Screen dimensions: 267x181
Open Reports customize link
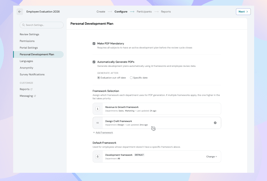(24, 89)
